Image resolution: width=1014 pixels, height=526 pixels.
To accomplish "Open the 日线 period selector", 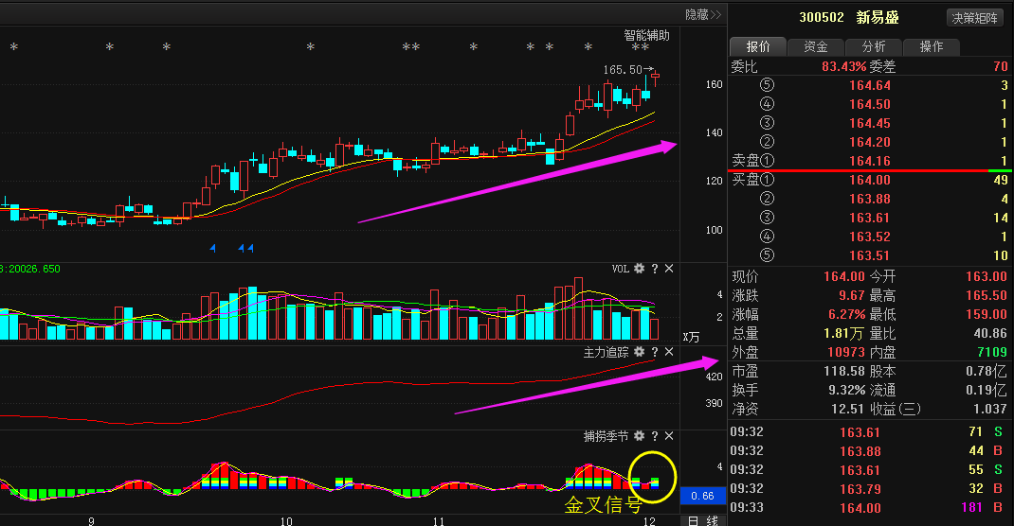I will click(x=703, y=520).
